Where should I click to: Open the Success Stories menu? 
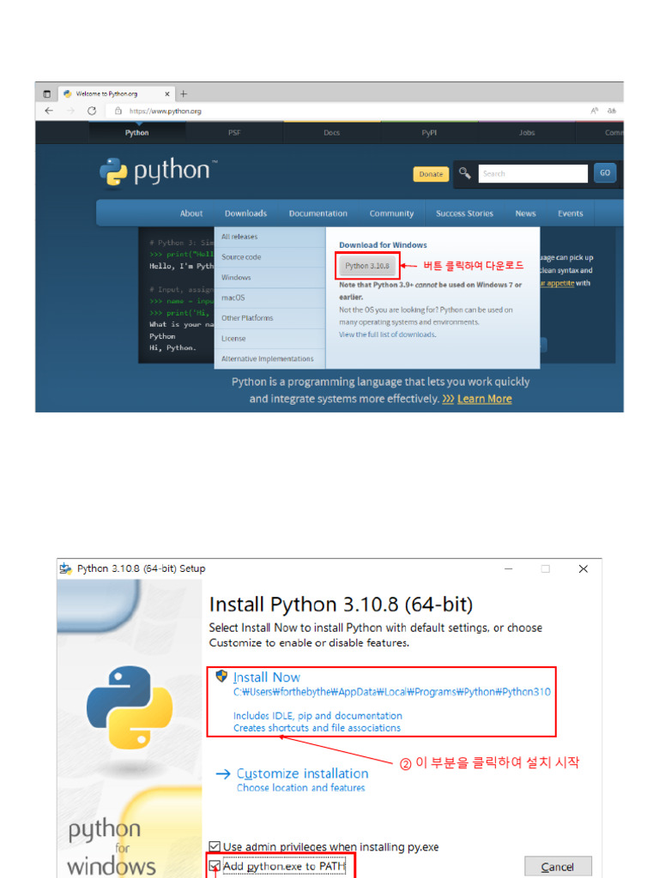tap(464, 213)
